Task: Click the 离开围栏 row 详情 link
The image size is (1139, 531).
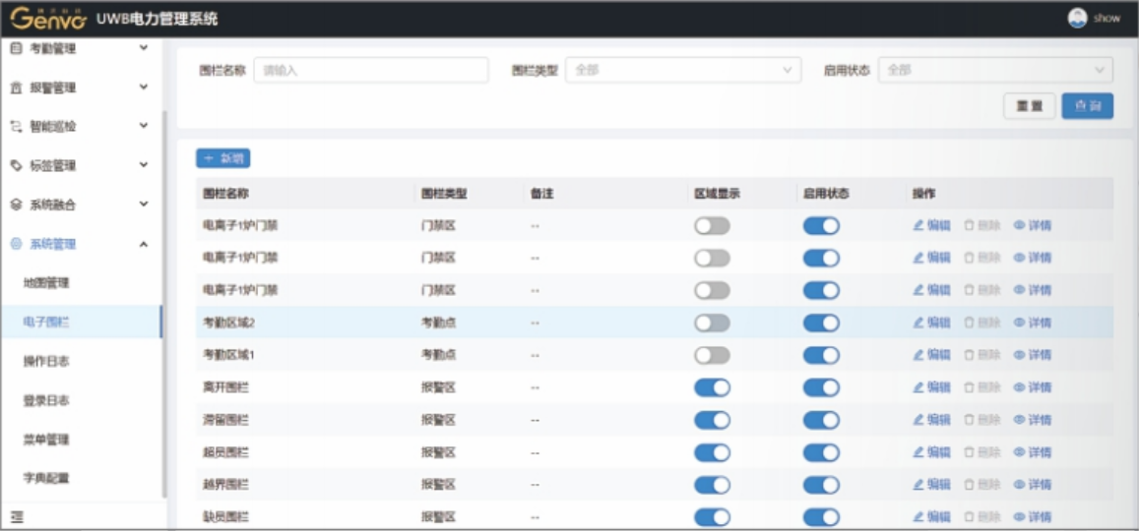Action: [1033, 387]
